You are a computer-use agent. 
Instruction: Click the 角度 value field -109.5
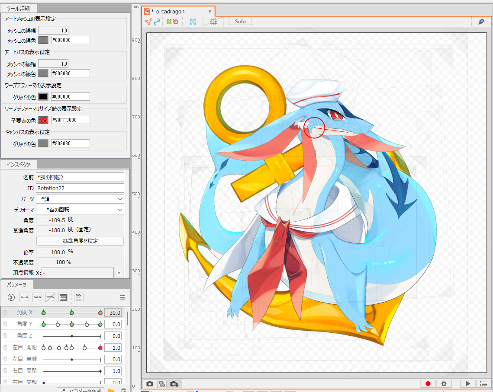coord(51,220)
